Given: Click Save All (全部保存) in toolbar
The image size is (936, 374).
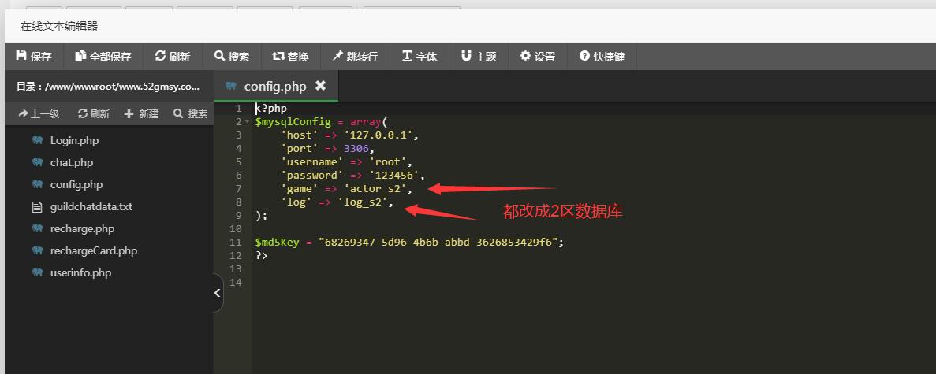Looking at the screenshot, I should (103, 57).
